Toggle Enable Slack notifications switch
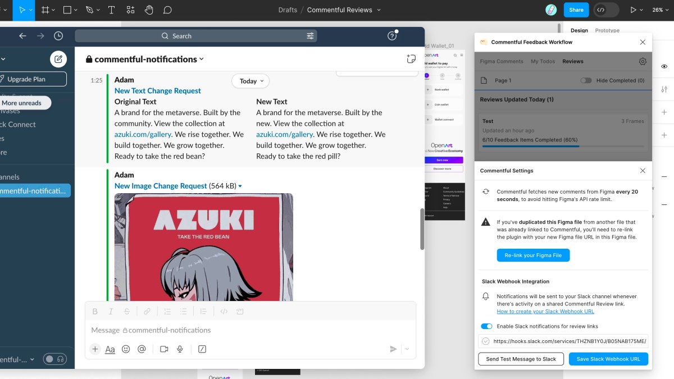 (486, 326)
